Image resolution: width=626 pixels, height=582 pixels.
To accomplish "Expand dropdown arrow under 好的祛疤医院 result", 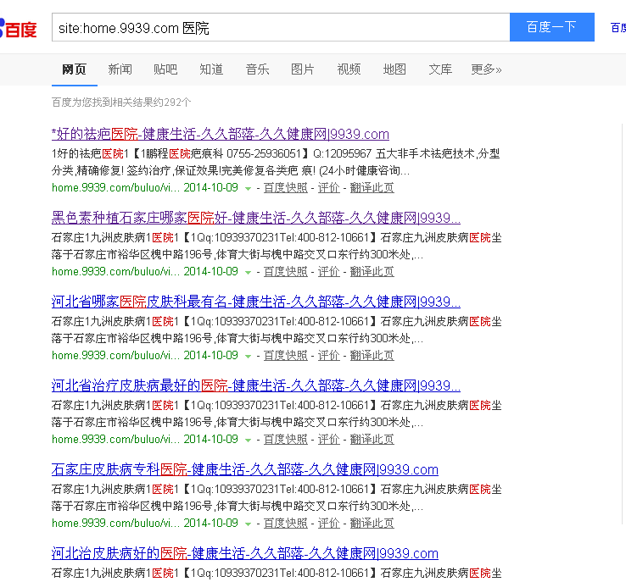I will (248, 189).
